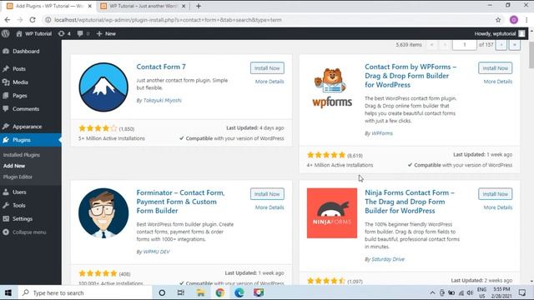Go to next page of plugin results
Viewport: 534px width, 300px height.
[x=501, y=45]
